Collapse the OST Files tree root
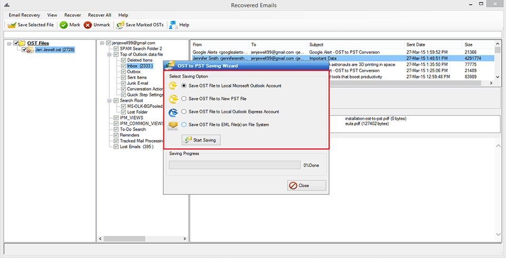This screenshot has height=258, width=506. coord(9,43)
